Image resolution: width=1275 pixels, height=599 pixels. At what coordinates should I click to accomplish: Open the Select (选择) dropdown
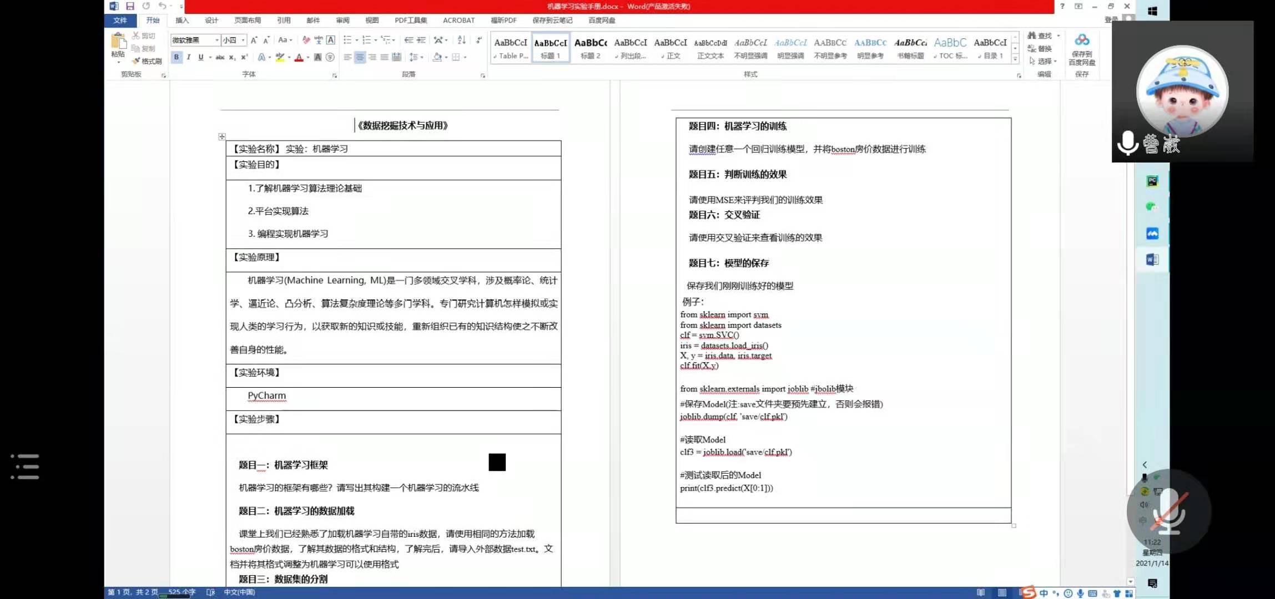tap(1042, 61)
